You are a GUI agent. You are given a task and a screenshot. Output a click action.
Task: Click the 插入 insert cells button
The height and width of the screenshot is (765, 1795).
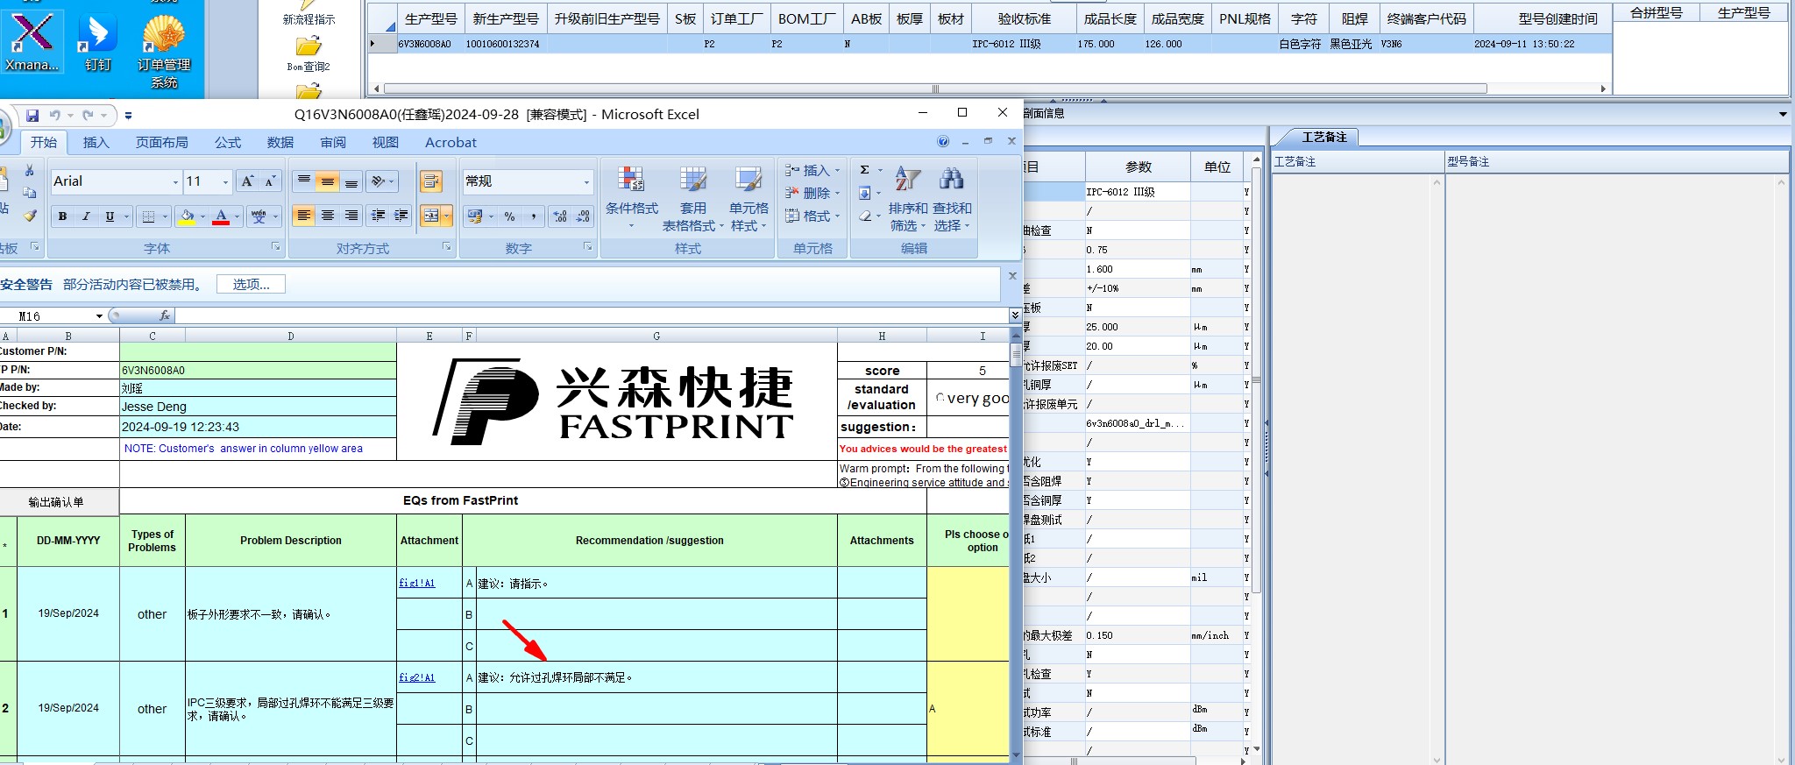coord(813,170)
